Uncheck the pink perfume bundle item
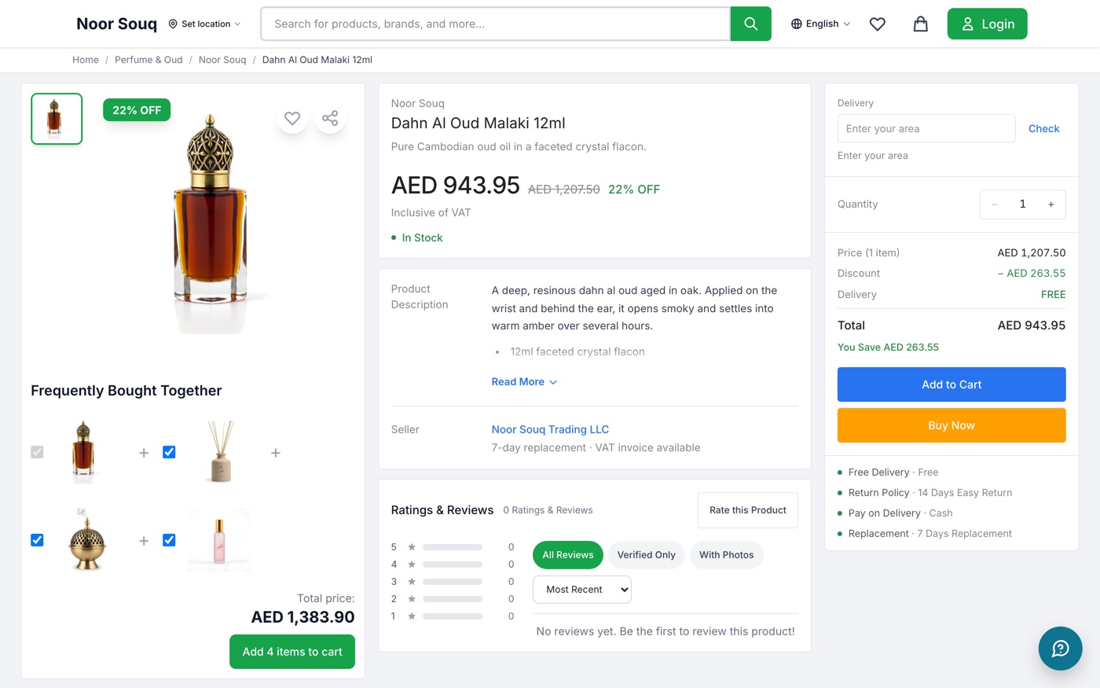The width and height of the screenshot is (1100, 688). coord(169,540)
